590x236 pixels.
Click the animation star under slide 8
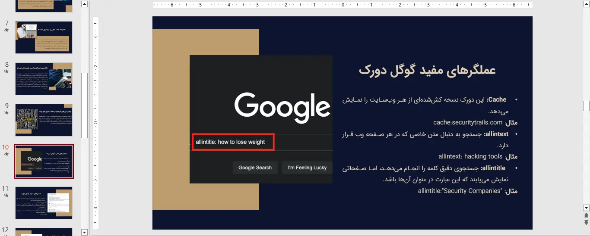coord(6,71)
